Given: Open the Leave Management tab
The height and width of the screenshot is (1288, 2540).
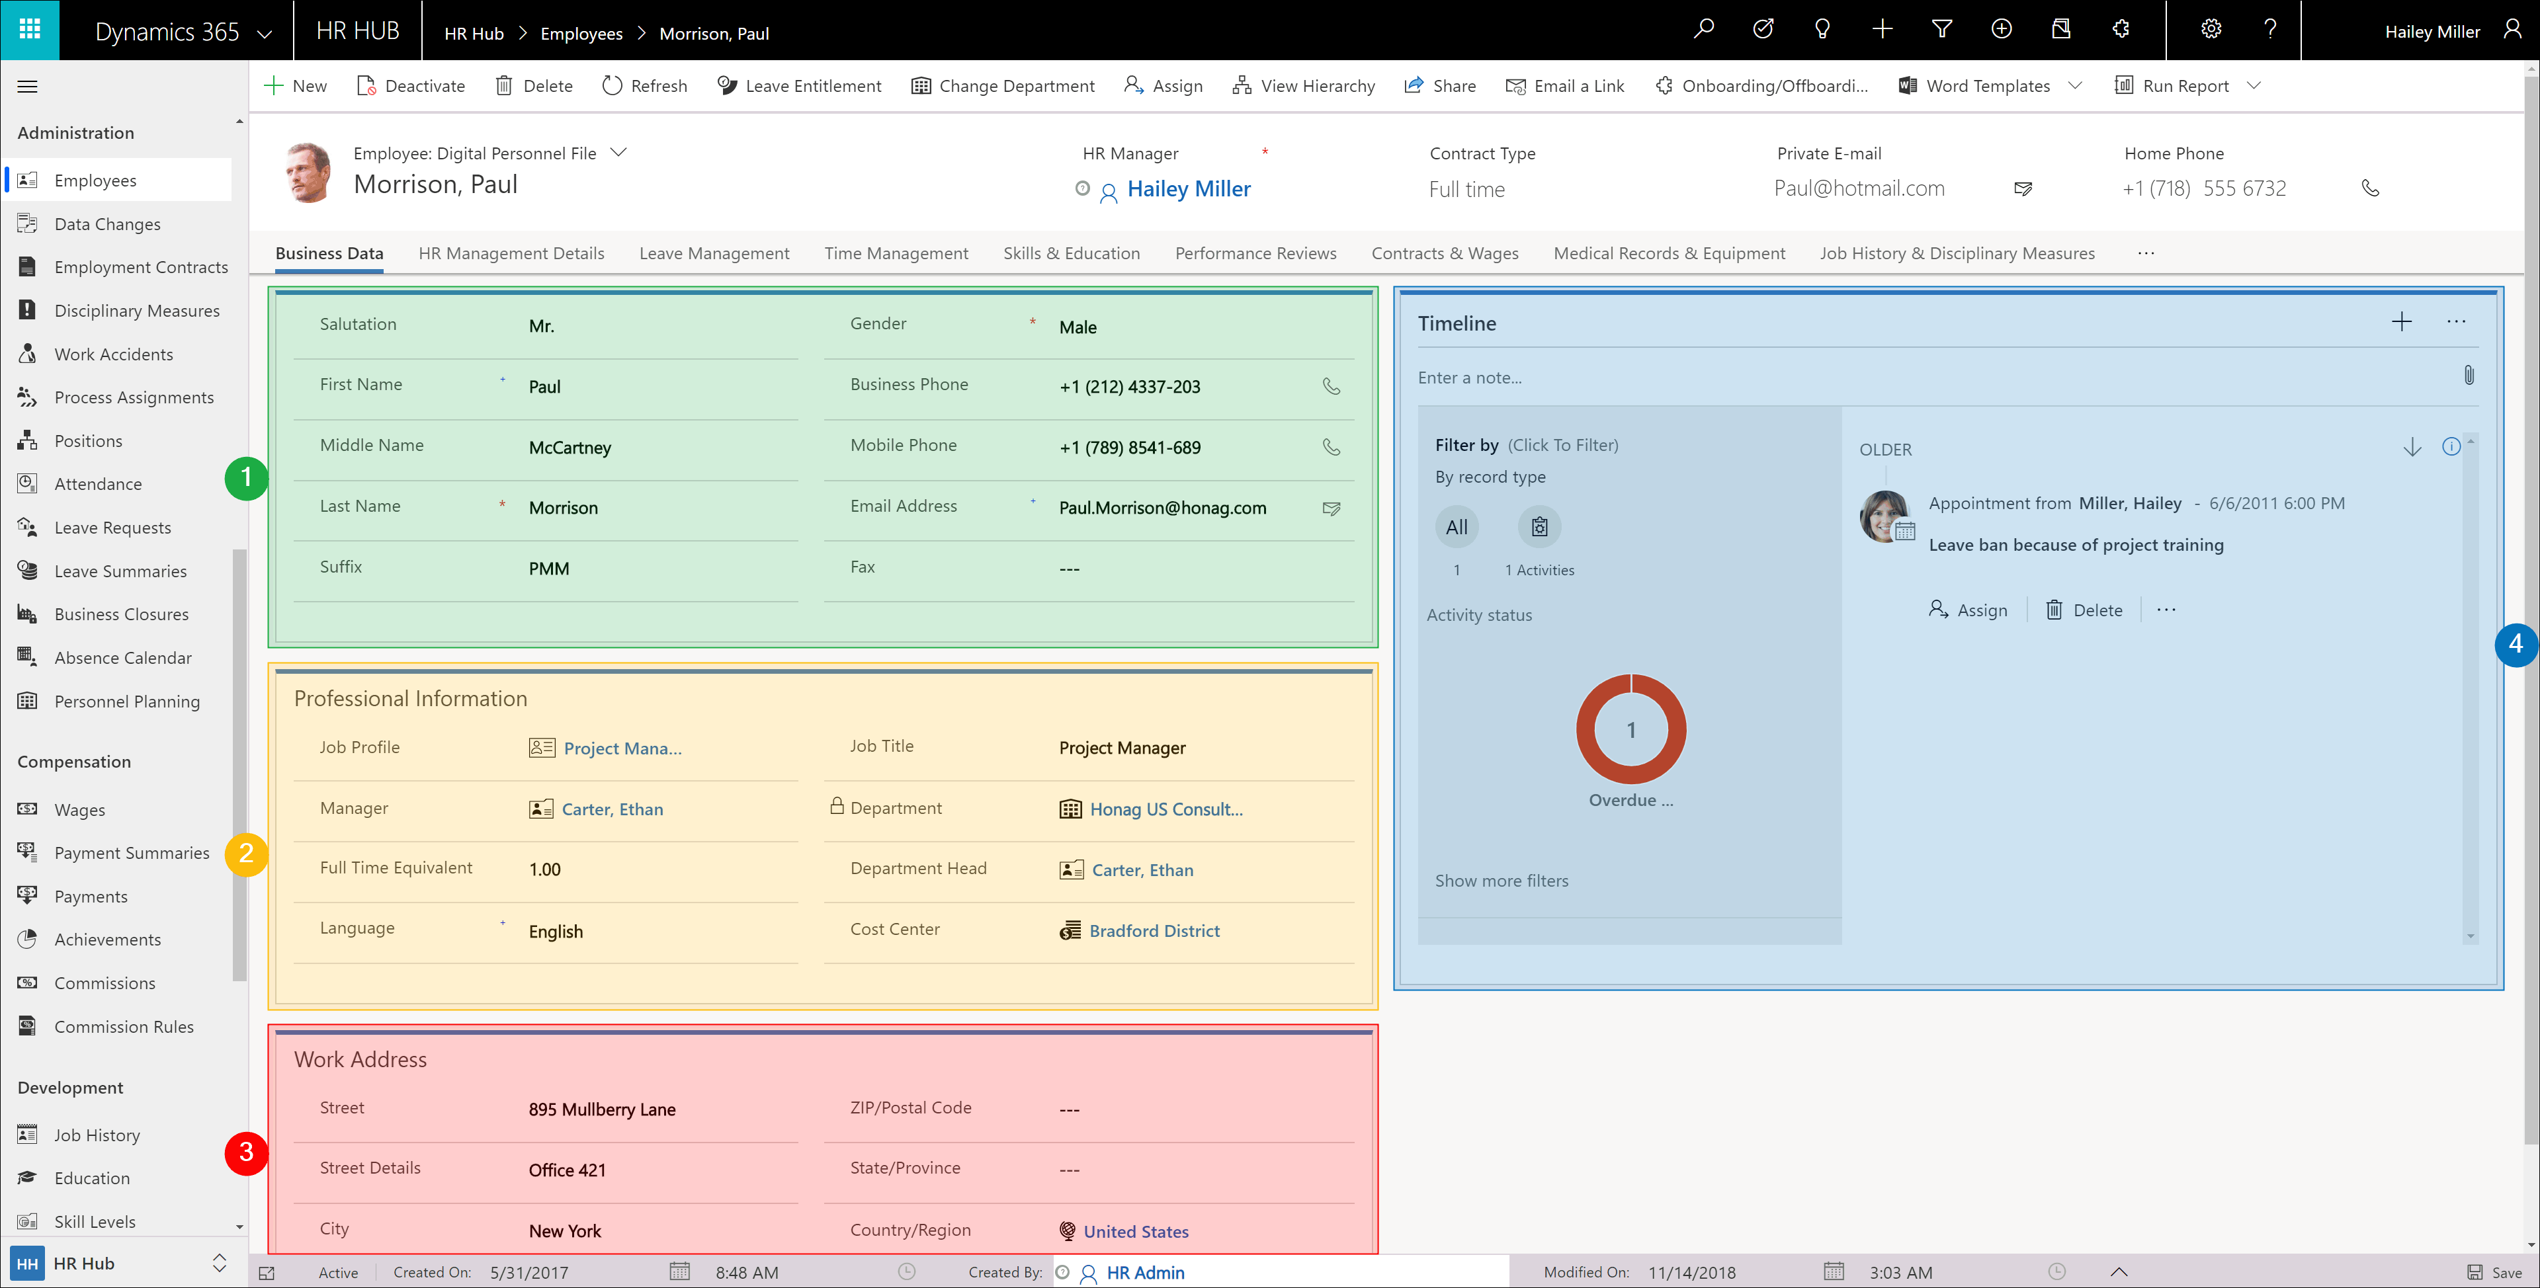Looking at the screenshot, I should pyautogui.click(x=714, y=253).
